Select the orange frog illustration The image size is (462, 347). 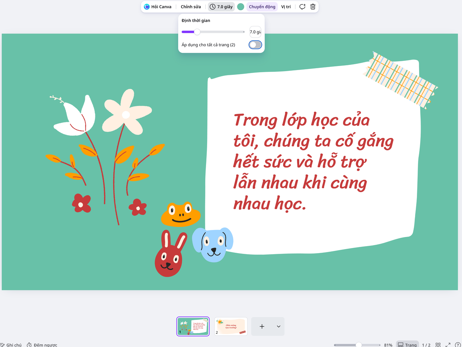[x=181, y=213]
